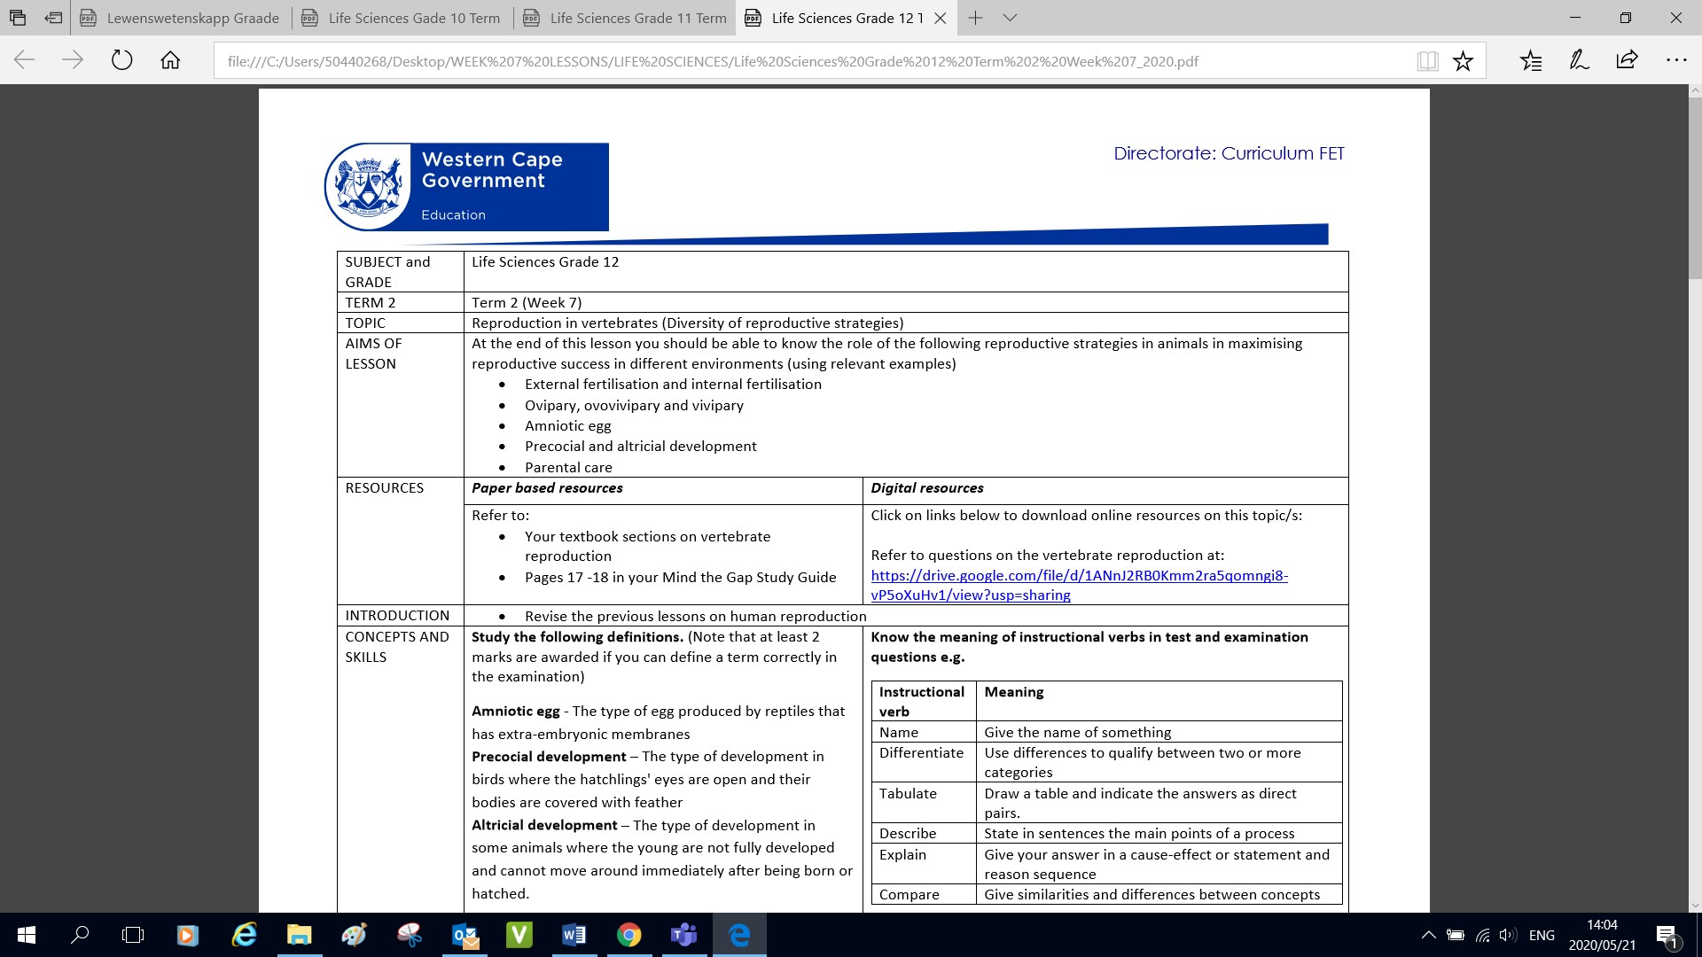Click the 'Digital resources' heading
1702x957 pixels.
927,488
